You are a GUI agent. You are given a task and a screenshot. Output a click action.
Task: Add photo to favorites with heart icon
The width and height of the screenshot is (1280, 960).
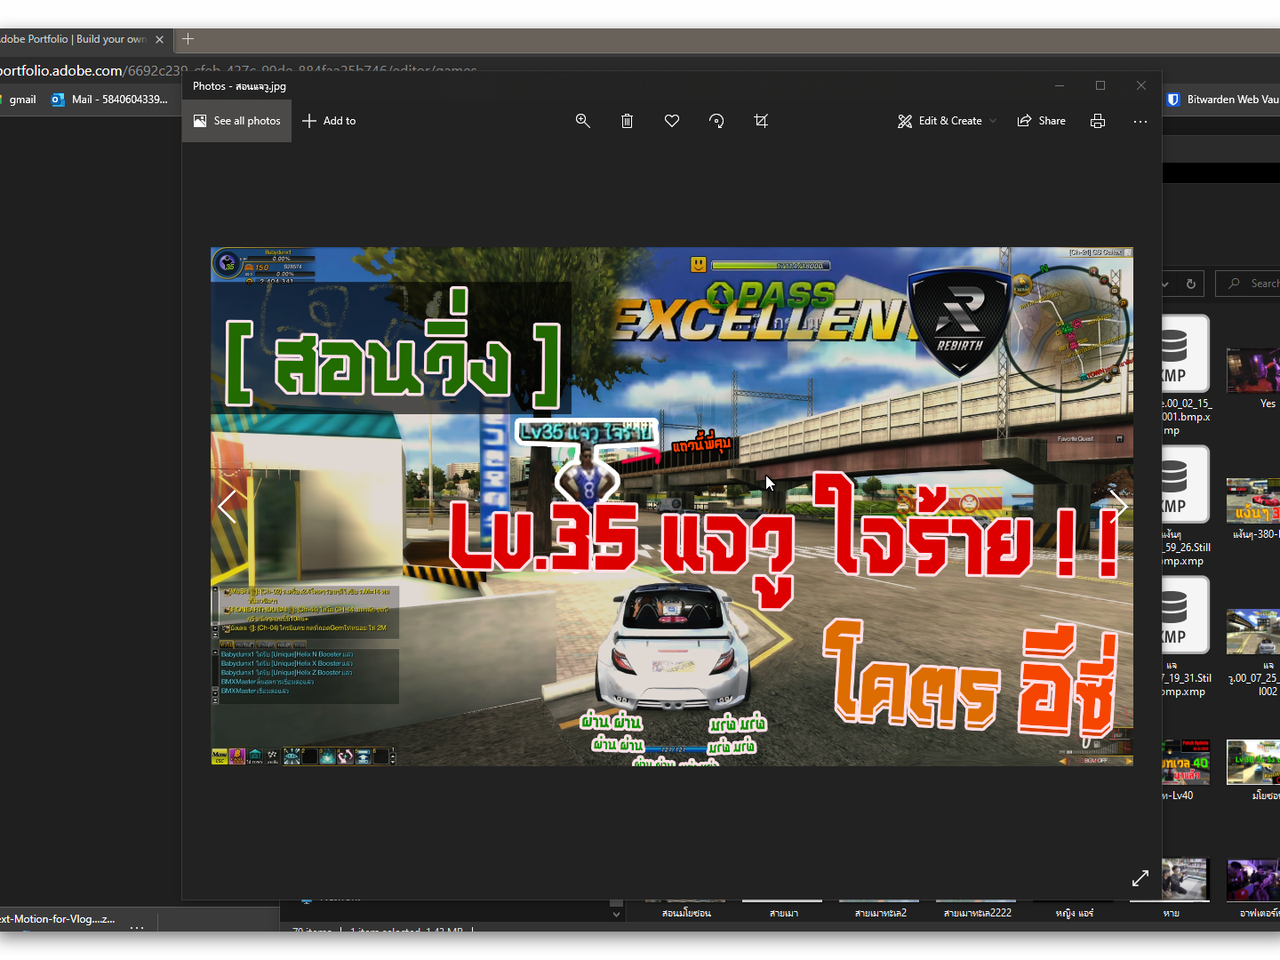tap(672, 121)
